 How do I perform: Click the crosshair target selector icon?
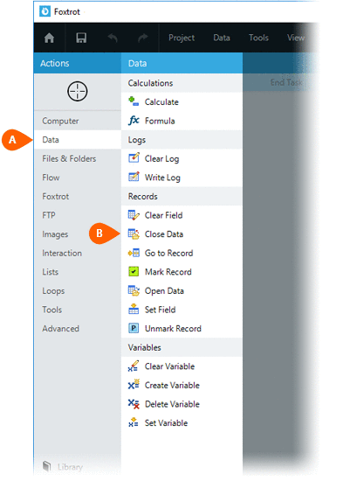click(x=78, y=92)
